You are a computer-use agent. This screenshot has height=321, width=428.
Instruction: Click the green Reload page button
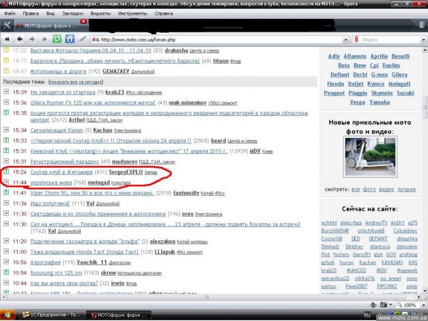click(x=57, y=39)
